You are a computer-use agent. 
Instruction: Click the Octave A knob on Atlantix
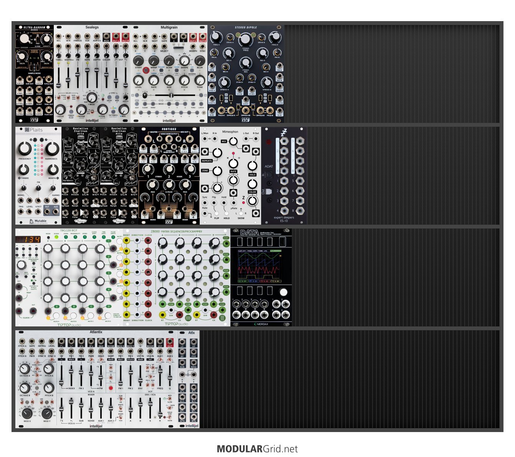(x=24, y=369)
